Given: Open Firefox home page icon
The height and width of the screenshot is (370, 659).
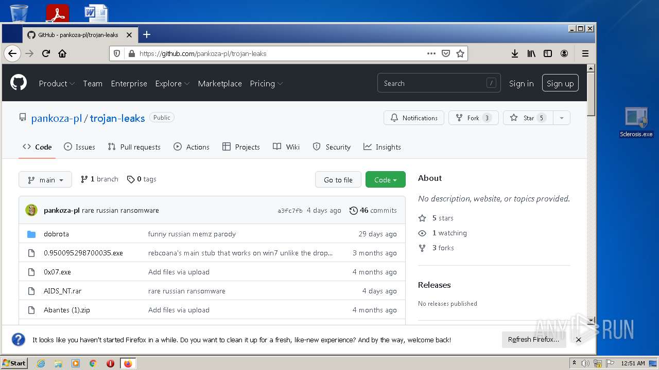Looking at the screenshot, I should [x=62, y=53].
